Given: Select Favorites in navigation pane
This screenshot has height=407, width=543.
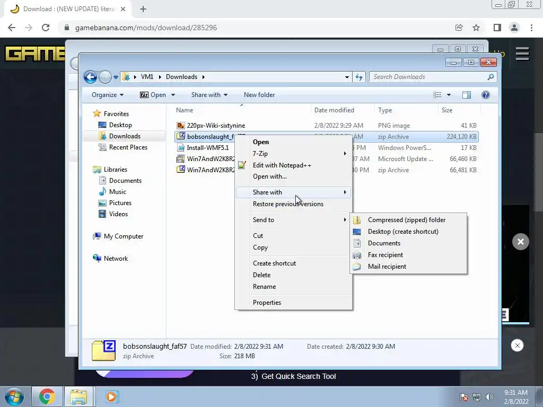Looking at the screenshot, I should (111, 113).
